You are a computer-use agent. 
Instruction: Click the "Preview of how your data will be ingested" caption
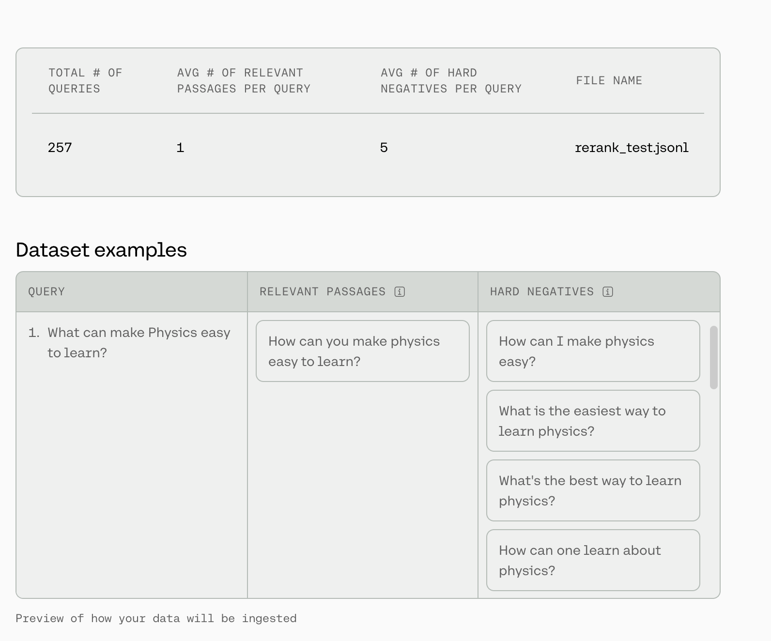point(156,618)
